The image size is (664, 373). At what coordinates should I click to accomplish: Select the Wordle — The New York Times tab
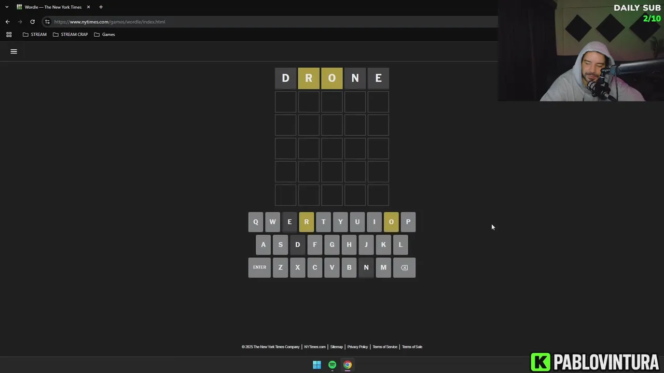click(x=53, y=7)
